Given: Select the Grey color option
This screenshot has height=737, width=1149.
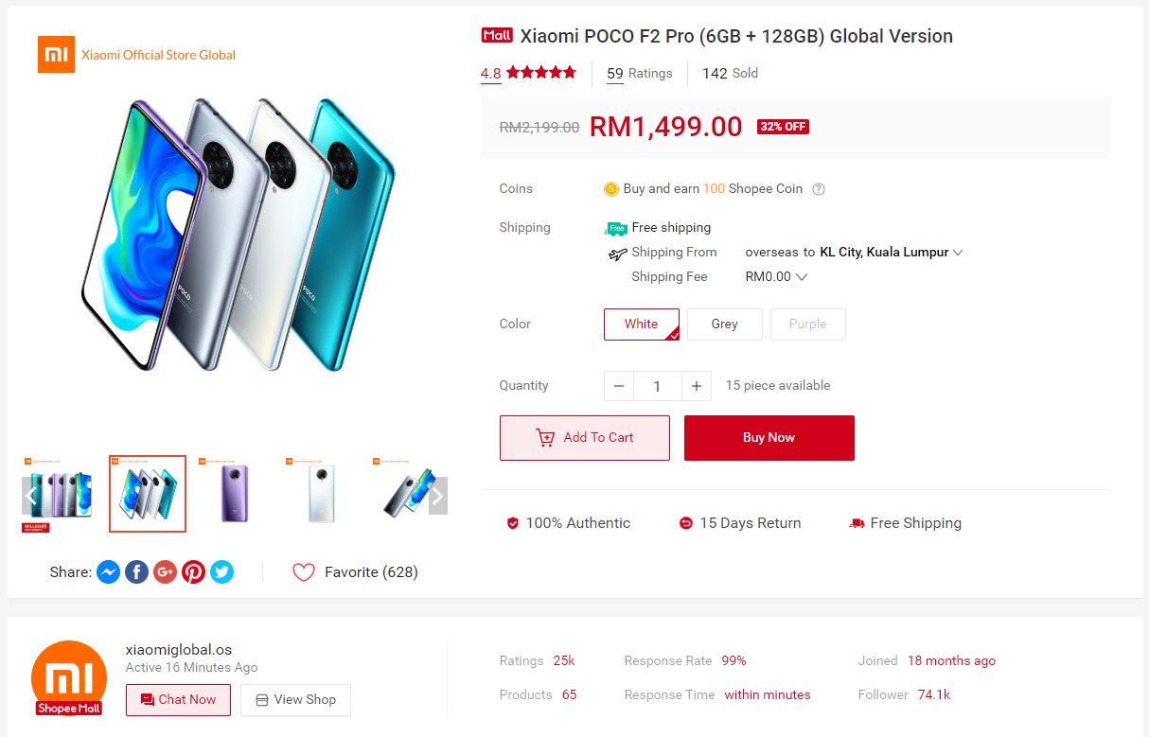Looking at the screenshot, I should pos(724,324).
